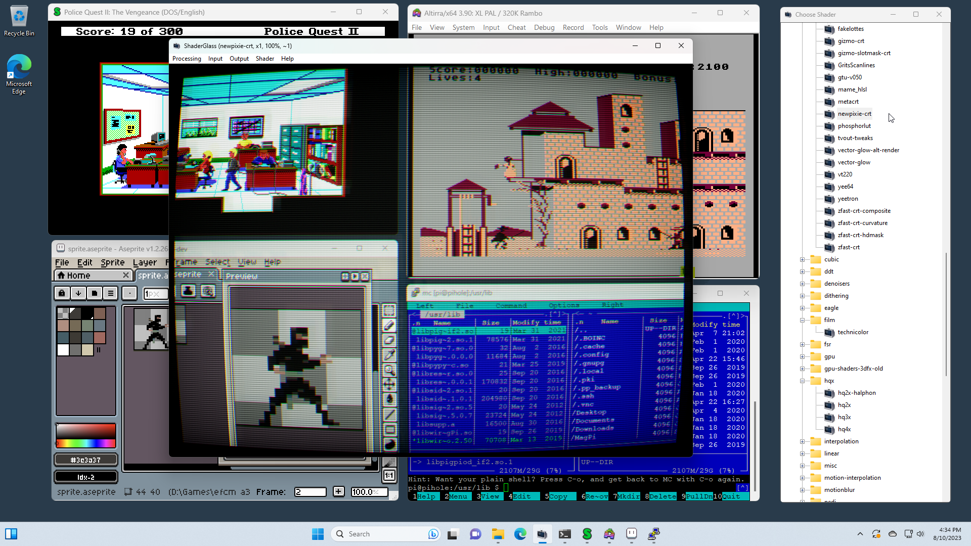Screen dimensions: 971x546
Task: Expand the cubic folder node
Action: tap(802, 259)
